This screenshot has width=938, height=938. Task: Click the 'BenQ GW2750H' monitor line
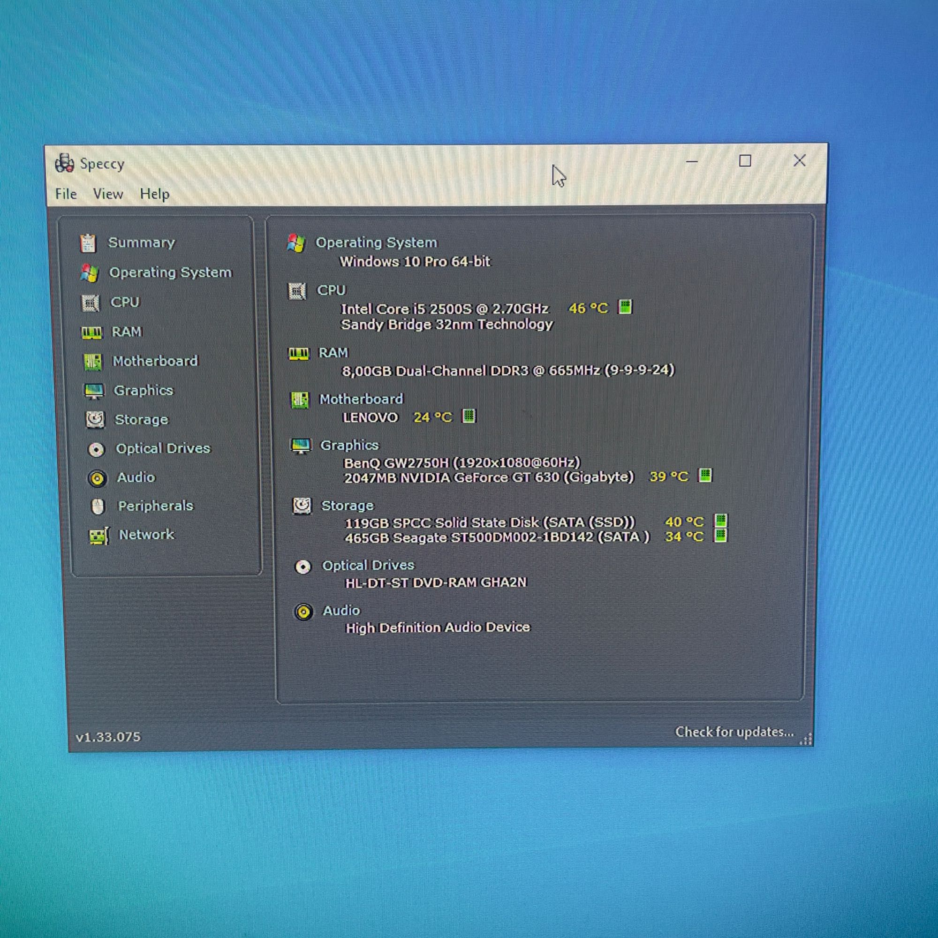[462, 463]
